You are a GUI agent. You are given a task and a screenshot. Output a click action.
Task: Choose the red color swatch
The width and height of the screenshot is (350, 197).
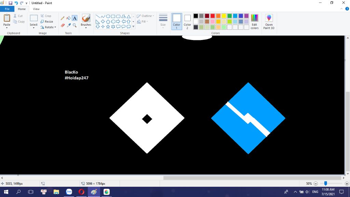point(213,16)
